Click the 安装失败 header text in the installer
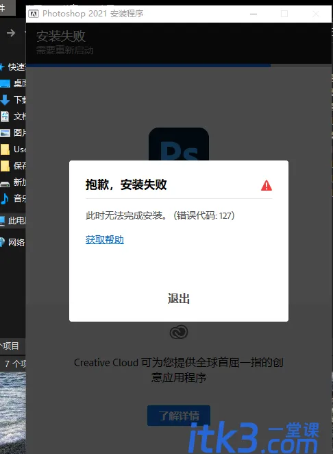The width and height of the screenshot is (333, 454). (x=61, y=36)
